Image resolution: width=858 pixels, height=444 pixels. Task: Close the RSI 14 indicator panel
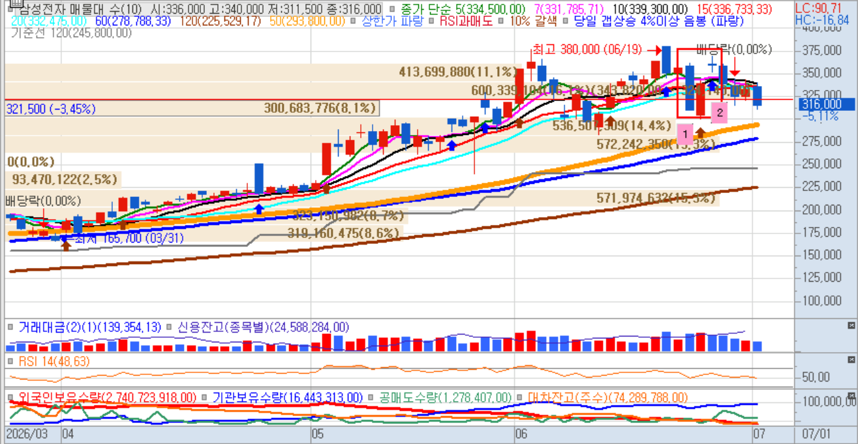[x=851, y=360]
